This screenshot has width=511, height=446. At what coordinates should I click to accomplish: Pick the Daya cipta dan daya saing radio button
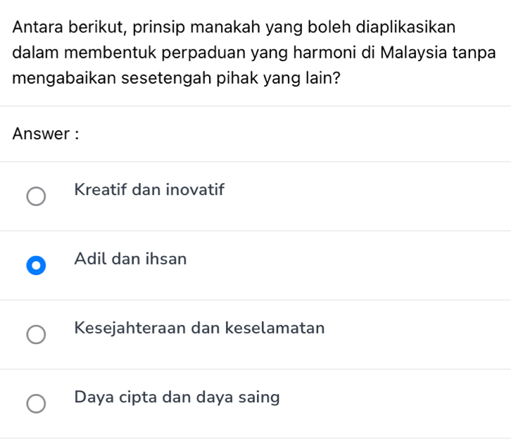[36, 404]
